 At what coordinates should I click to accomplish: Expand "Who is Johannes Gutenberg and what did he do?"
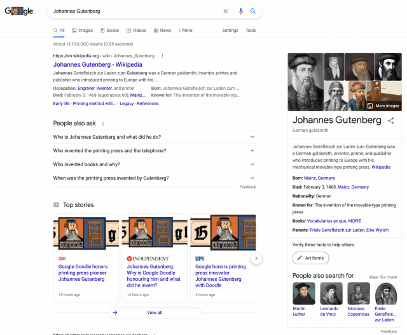click(x=155, y=137)
